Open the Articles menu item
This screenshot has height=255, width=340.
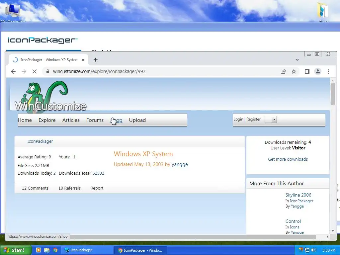tap(71, 120)
